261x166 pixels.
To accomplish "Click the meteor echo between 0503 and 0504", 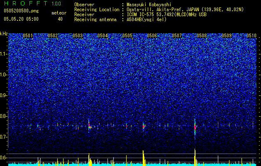I will tap(90, 126).
